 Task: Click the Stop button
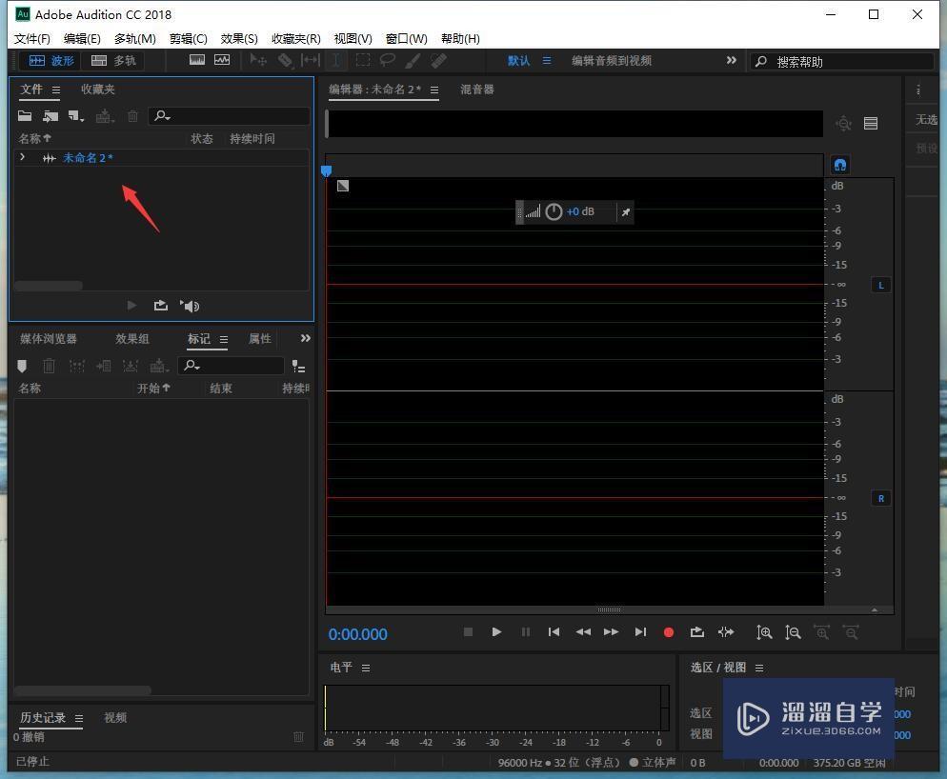468,631
